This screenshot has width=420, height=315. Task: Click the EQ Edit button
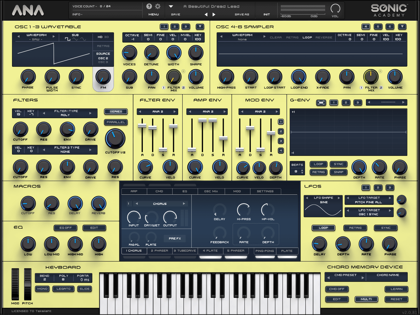(x=94, y=228)
